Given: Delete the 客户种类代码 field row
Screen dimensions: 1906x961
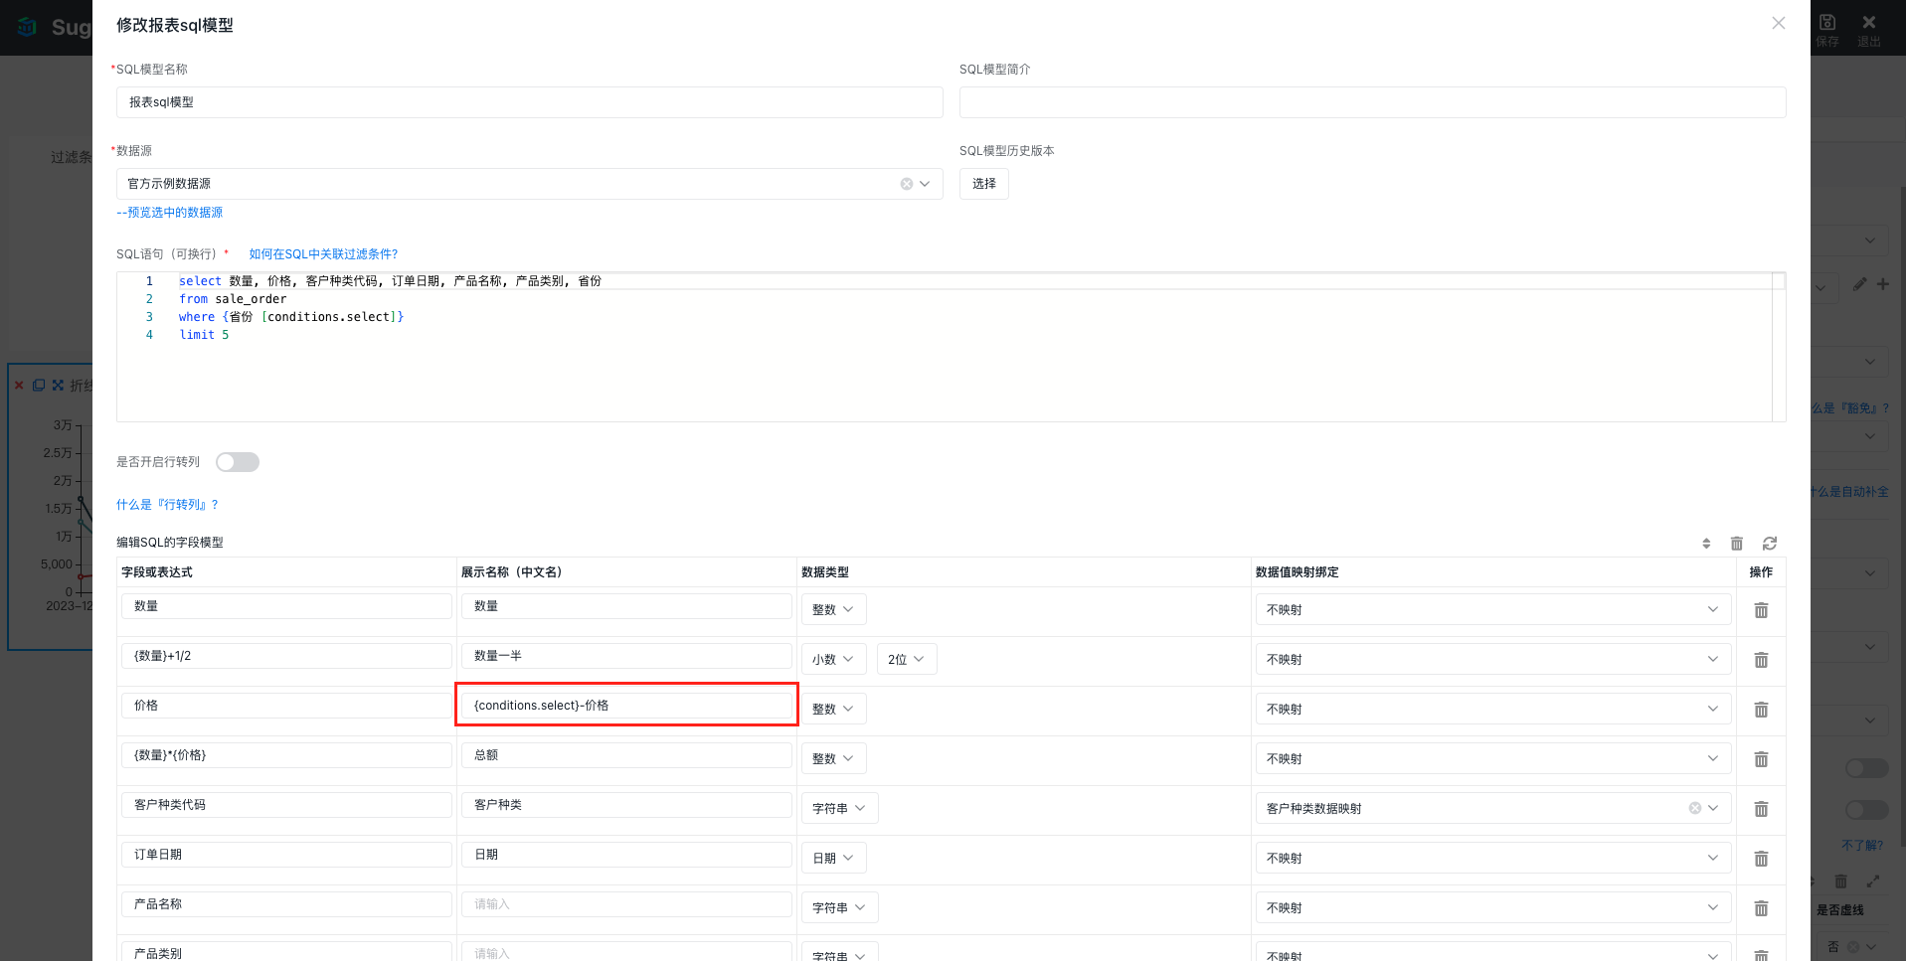Looking at the screenshot, I should click(x=1761, y=809).
